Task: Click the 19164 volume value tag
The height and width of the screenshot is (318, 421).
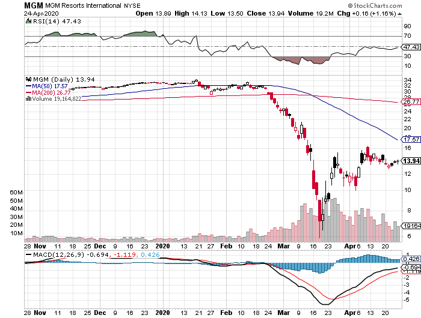Action: click(411, 226)
